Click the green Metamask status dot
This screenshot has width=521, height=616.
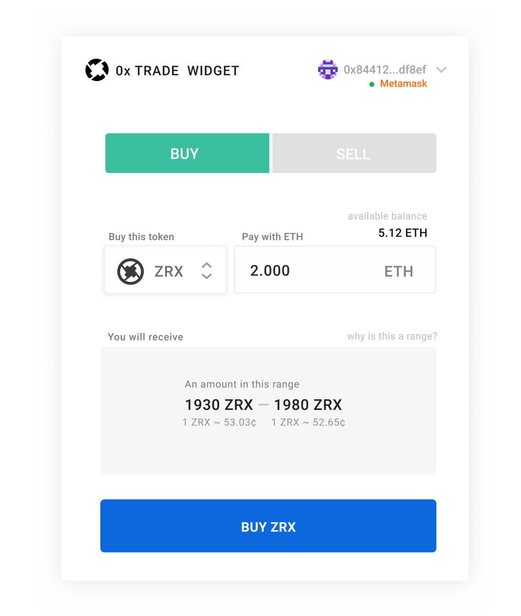tap(372, 84)
